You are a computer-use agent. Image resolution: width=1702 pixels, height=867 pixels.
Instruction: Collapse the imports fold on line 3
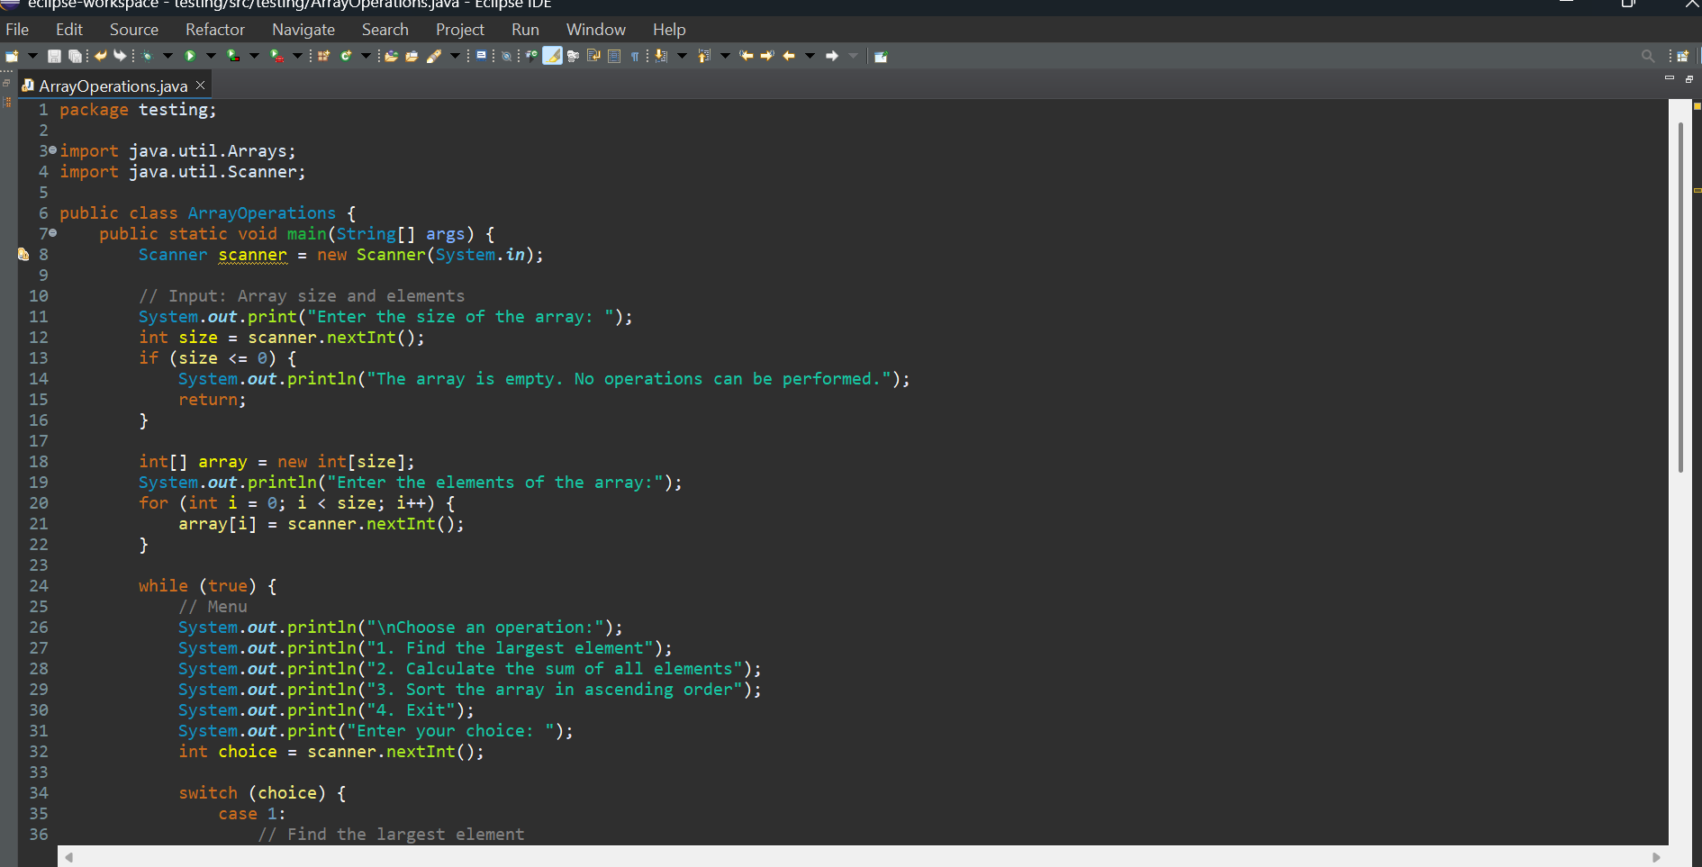52,150
